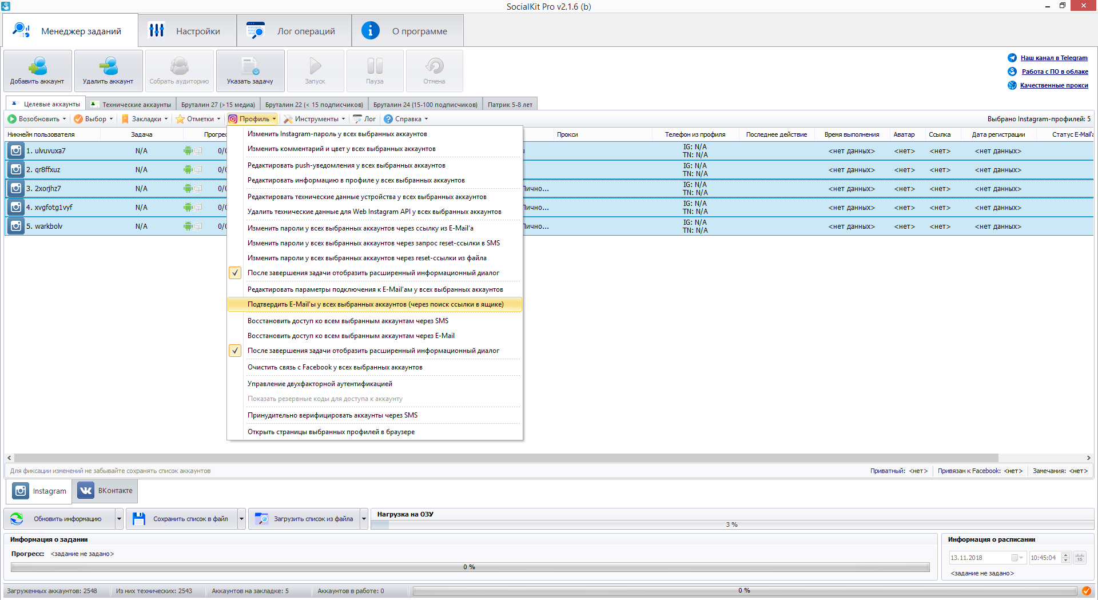Switch to Бруталин 27 tab
The width and height of the screenshot is (1098, 600).
click(x=218, y=104)
